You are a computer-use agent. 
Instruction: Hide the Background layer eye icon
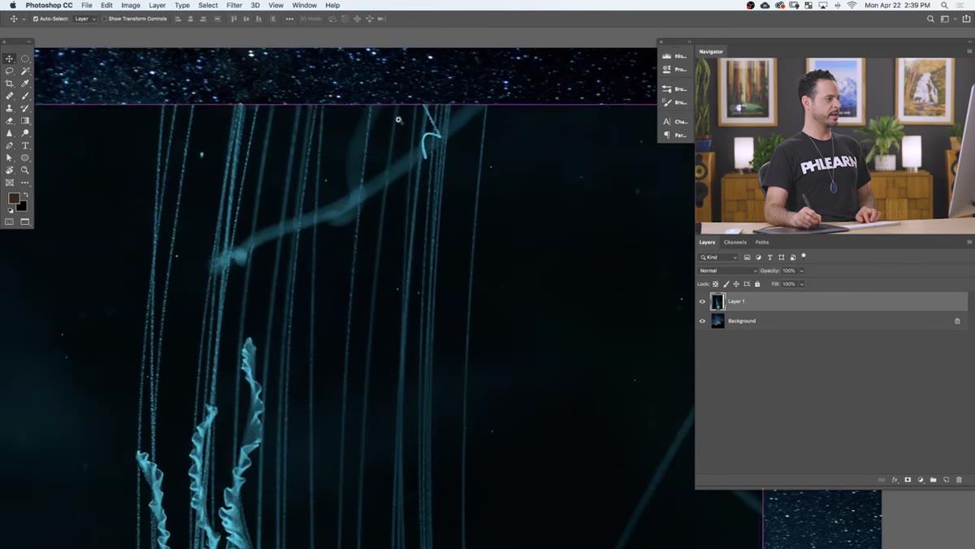click(703, 321)
